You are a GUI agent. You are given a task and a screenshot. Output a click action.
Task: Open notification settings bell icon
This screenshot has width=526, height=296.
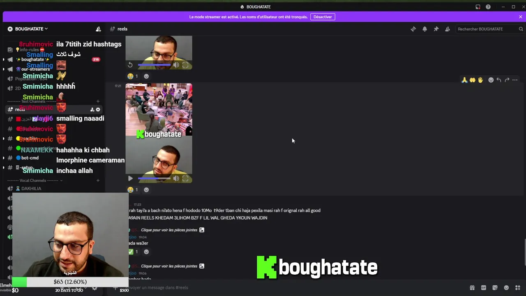pos(424,29)
